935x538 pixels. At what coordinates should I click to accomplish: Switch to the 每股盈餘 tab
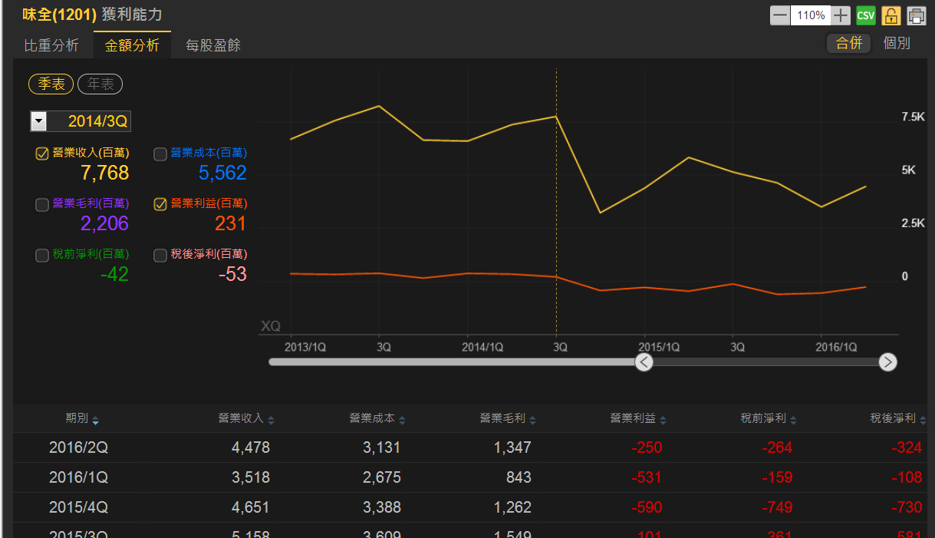(213, 45)
